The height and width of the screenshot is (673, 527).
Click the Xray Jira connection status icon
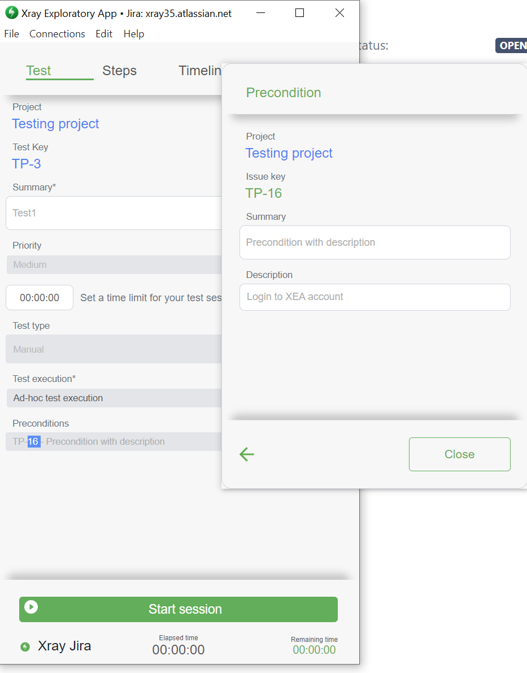coord(25,646)
